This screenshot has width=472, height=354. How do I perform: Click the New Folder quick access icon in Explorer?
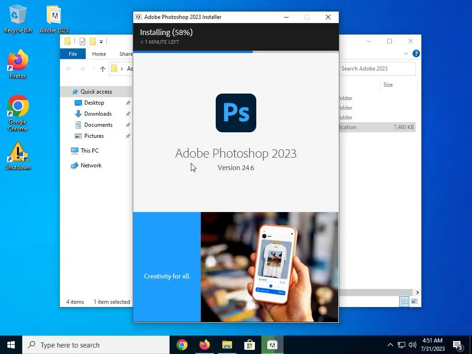(93, 41)
